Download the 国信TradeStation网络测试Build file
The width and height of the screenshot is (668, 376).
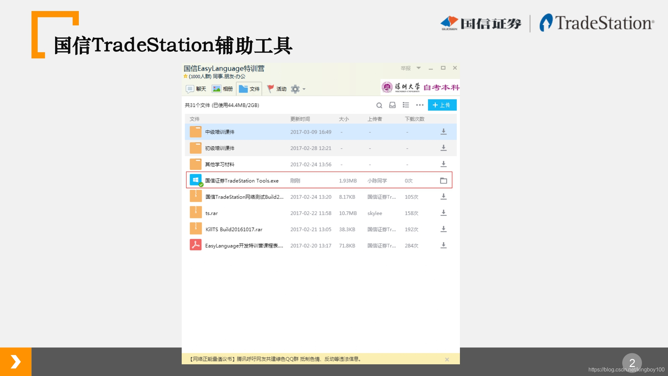(444, 197)
